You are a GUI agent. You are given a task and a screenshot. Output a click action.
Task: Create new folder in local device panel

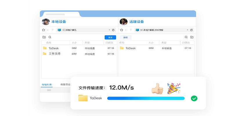coord(44,37)
